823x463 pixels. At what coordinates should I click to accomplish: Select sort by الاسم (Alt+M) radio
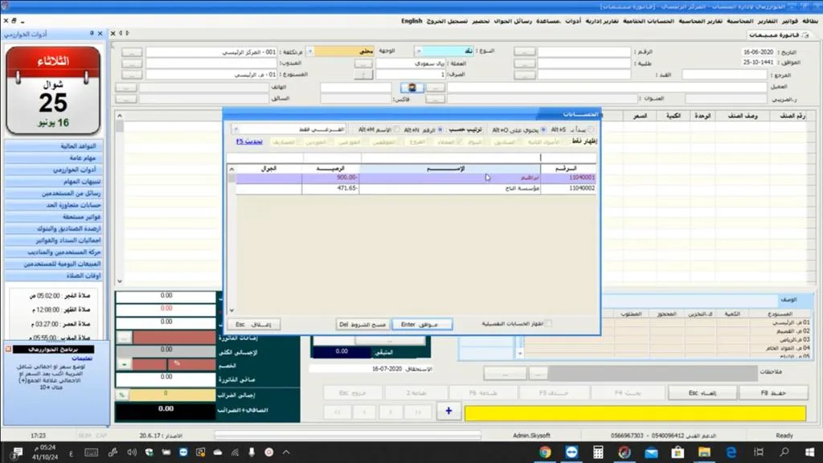tap(396, 129)
